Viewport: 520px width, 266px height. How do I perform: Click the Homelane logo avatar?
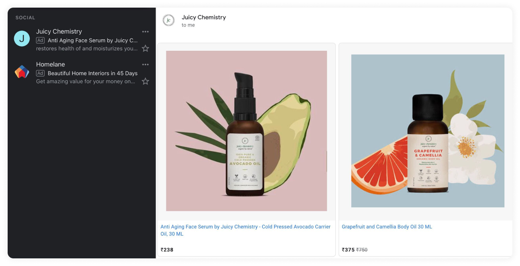pos(22,71)
